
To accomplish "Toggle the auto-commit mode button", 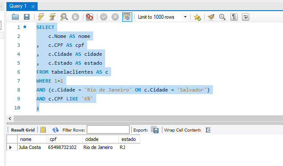I will point(127,17).
